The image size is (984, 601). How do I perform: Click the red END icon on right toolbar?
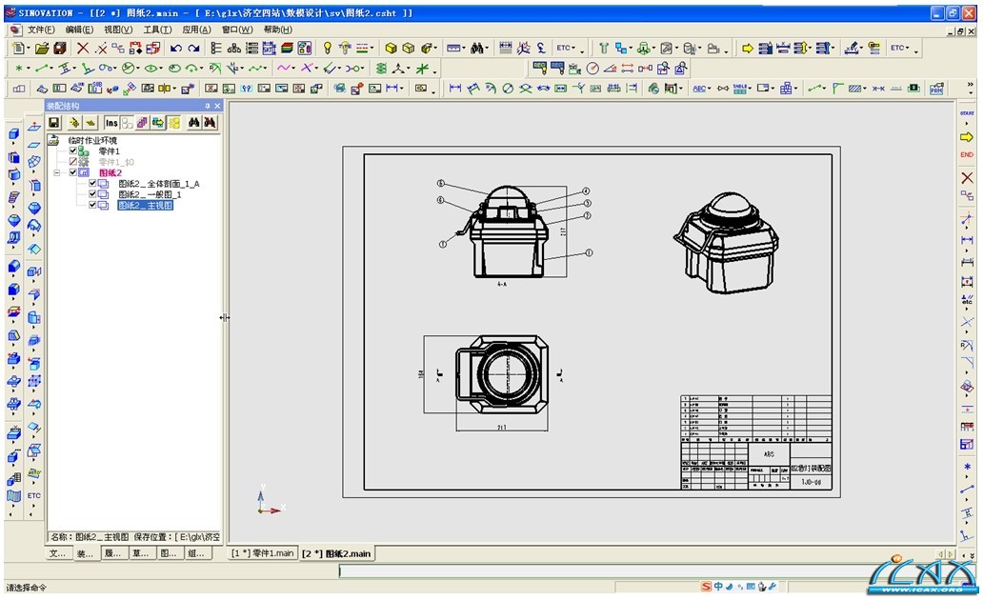pos(967,154)
